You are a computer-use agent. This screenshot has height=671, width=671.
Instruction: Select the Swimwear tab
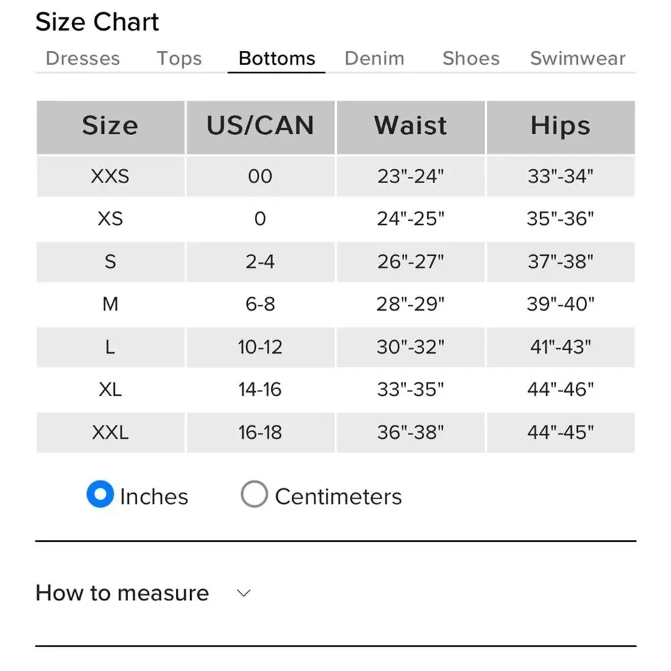(x=578, y=58)
